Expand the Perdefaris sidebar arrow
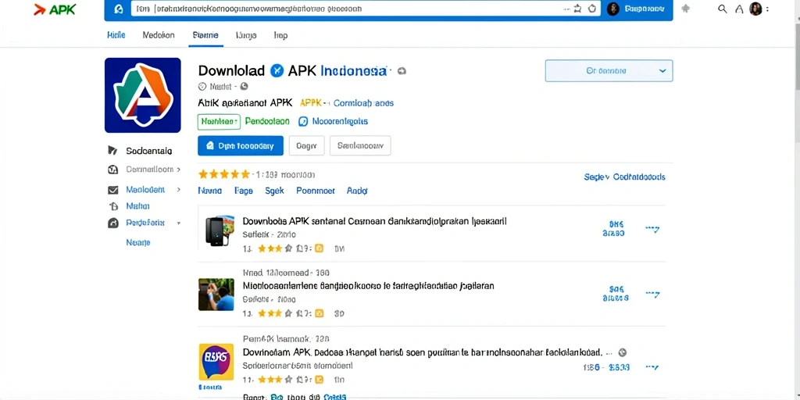The width and height of the screenshot is (800, 400). pos(179,223)
